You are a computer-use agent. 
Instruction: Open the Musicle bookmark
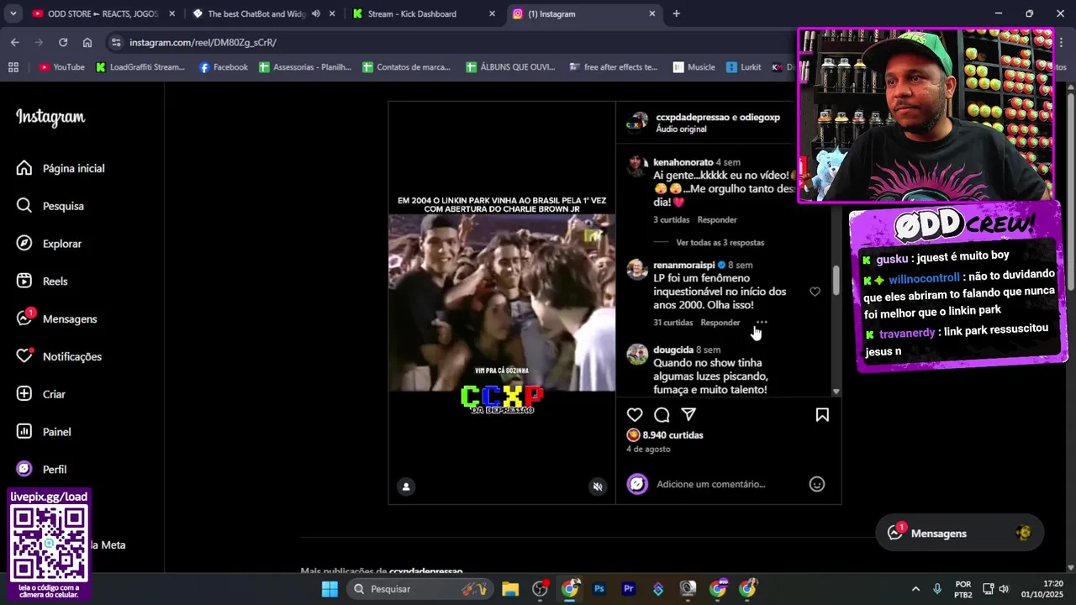click(x=694, y=67)
